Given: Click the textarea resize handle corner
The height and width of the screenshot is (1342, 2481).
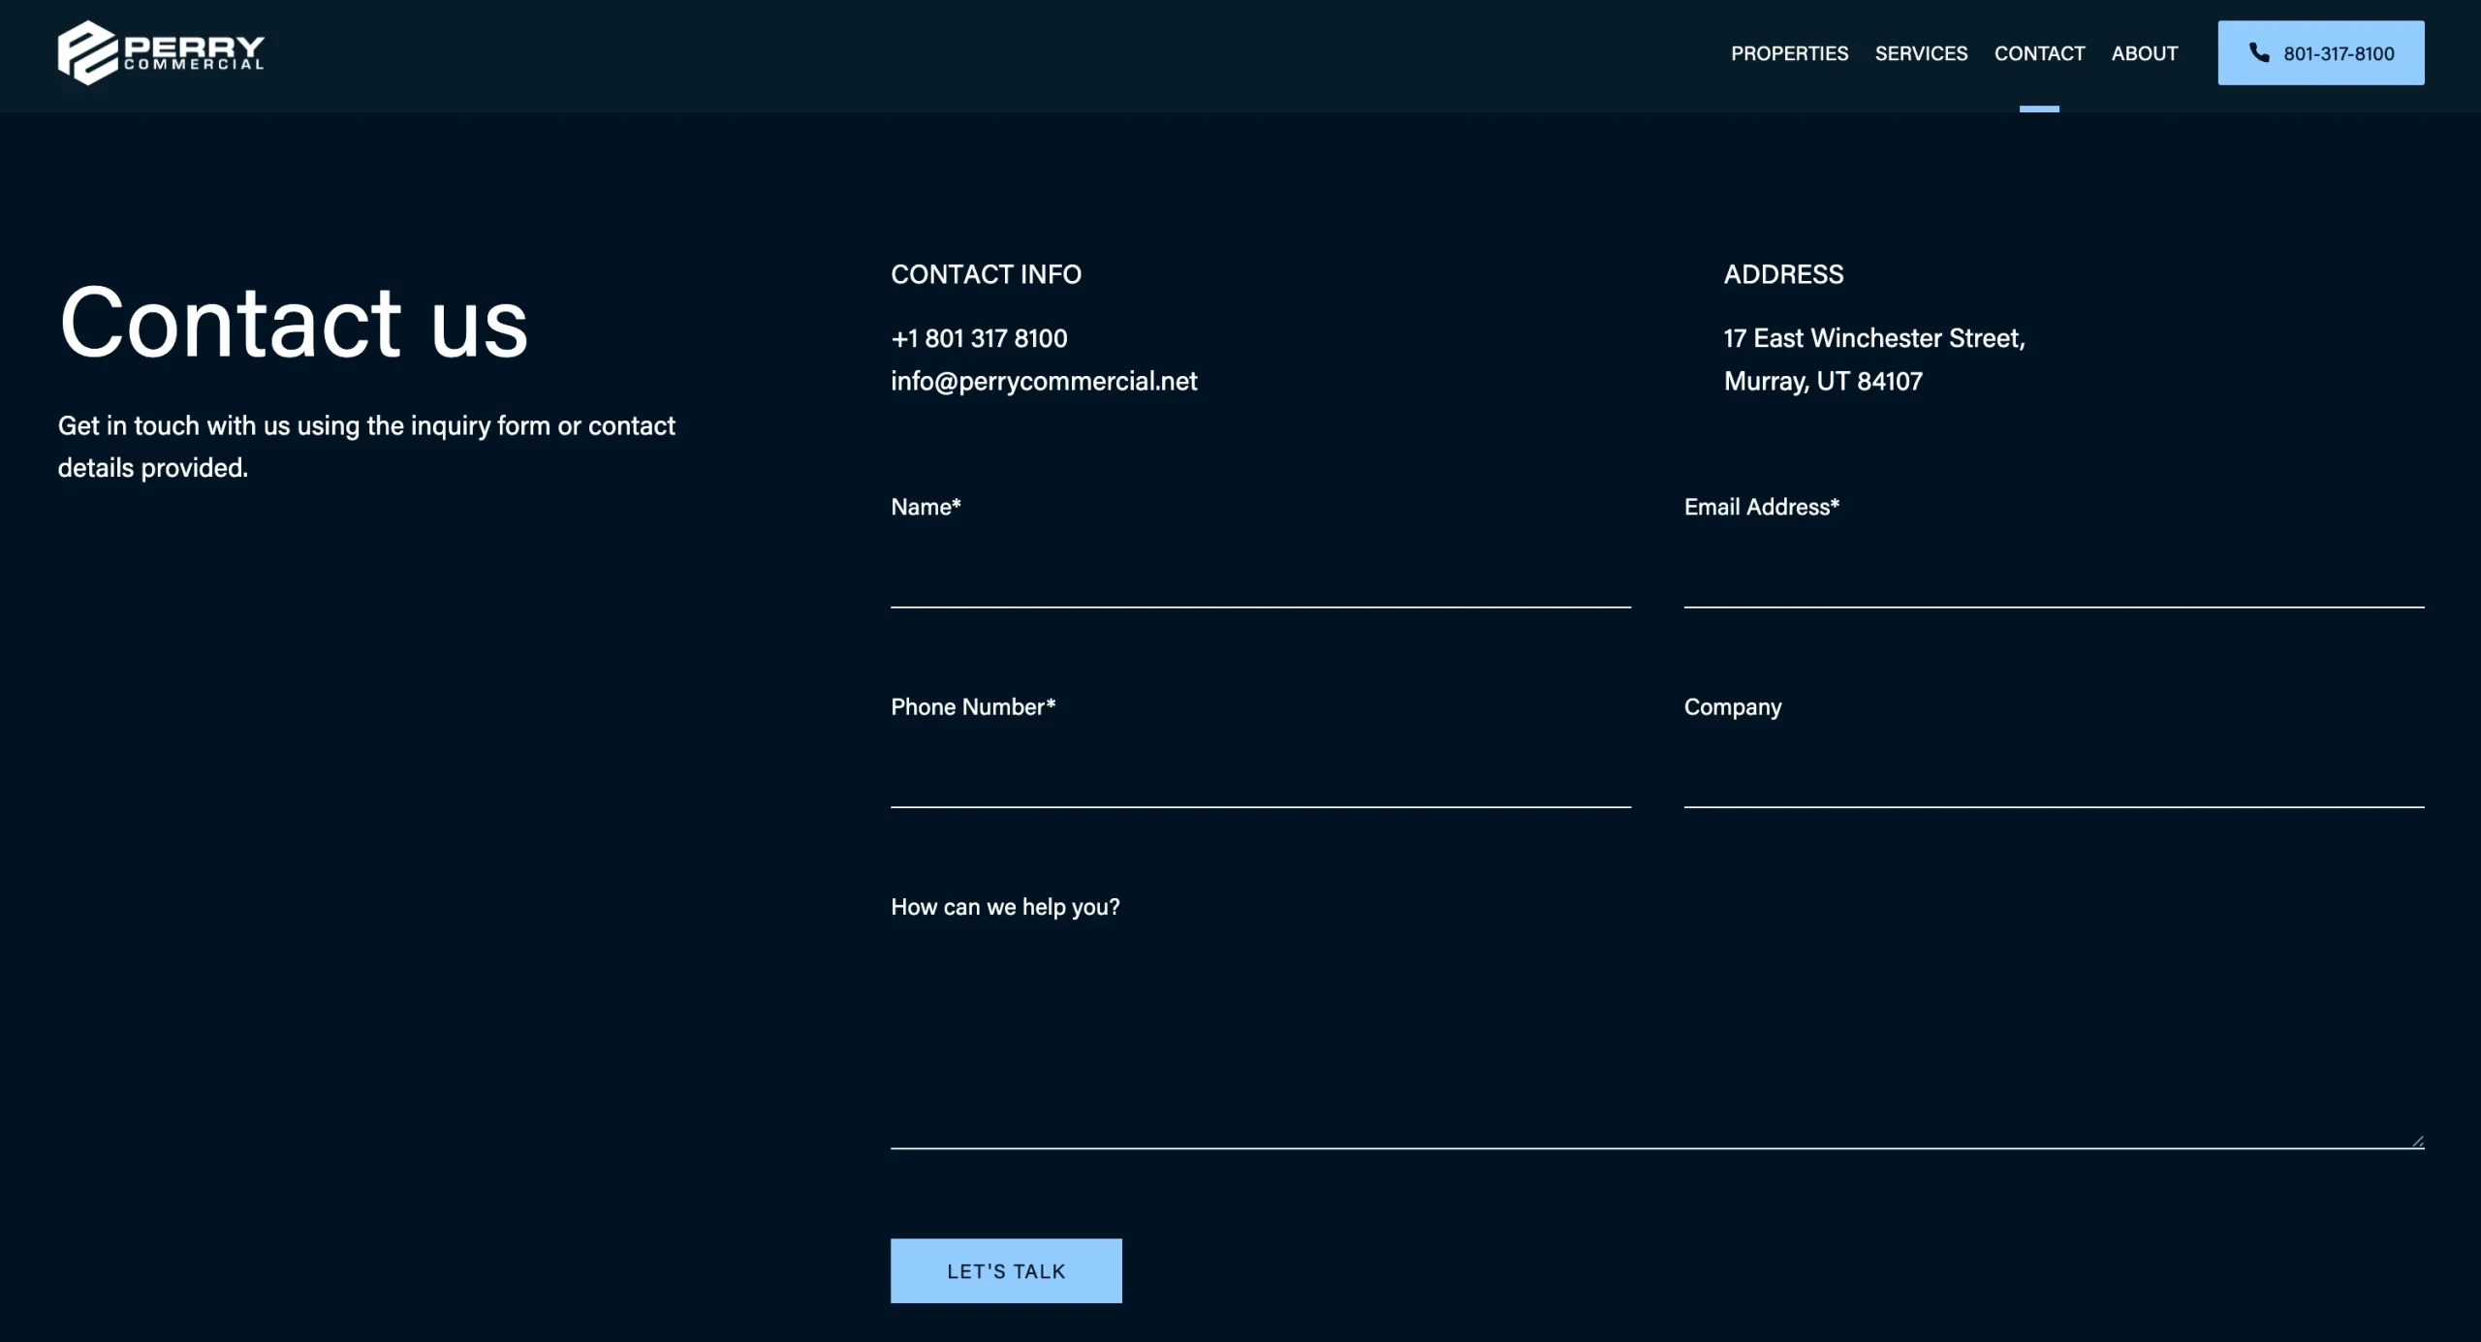Looking at the screenshot, I should pos(2417,1140).
